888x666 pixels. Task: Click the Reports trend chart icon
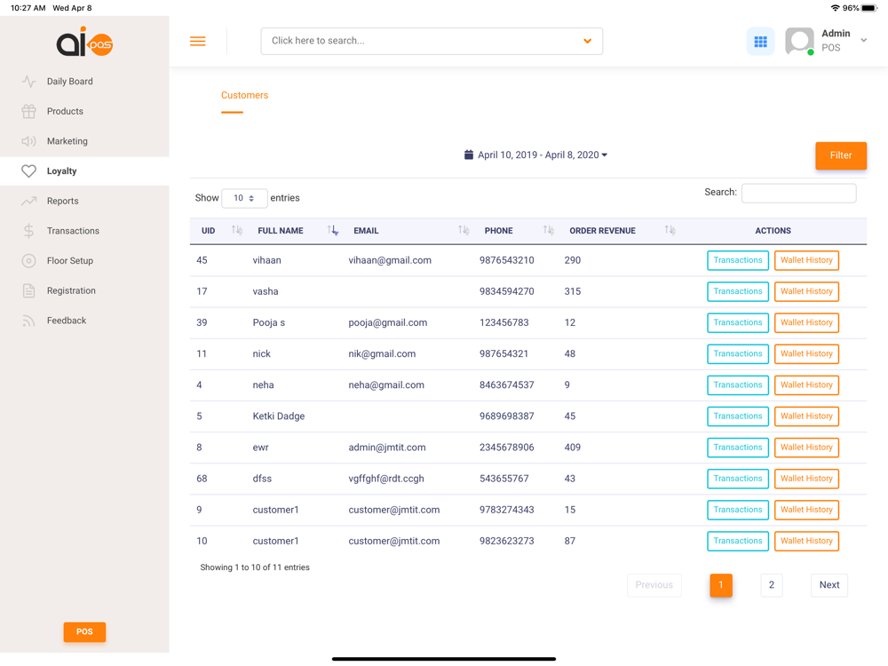[28, 202]
